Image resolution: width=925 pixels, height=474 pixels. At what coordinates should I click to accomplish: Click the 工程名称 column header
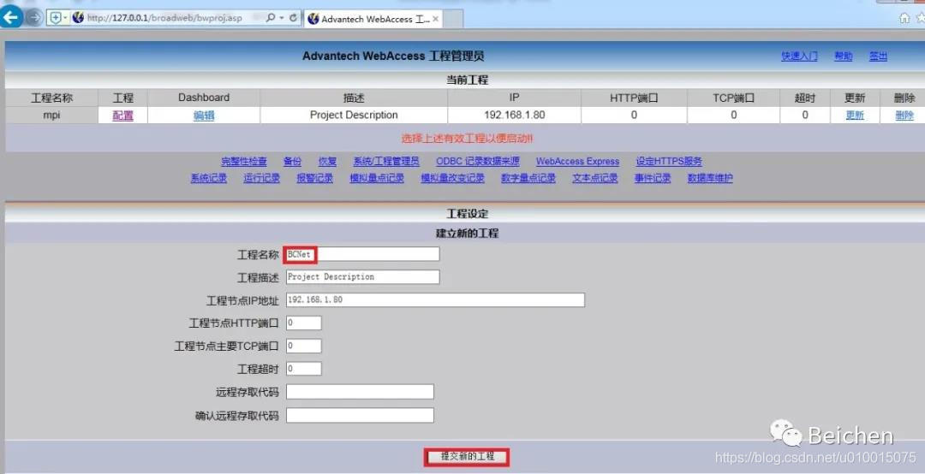point(52,98)
